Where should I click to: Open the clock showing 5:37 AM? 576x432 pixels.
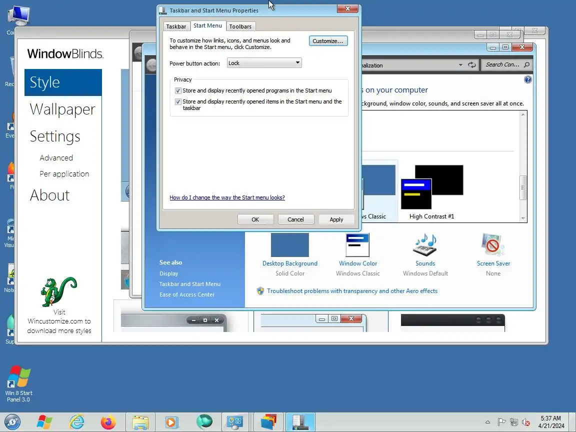tap(551, 422)
